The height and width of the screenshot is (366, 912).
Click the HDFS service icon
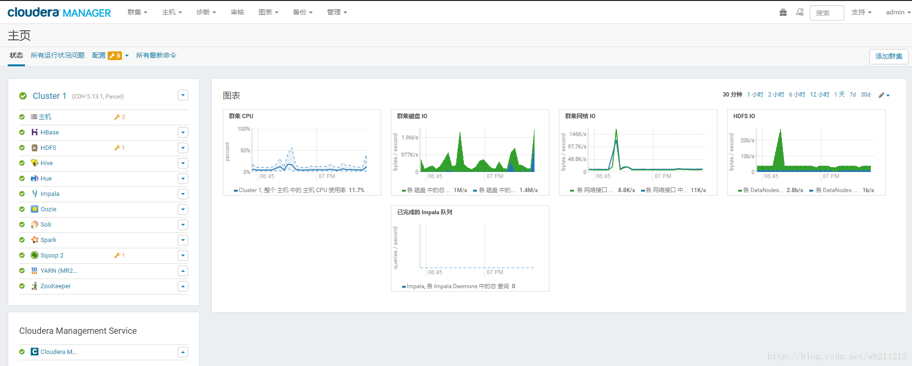coord(35,147)
